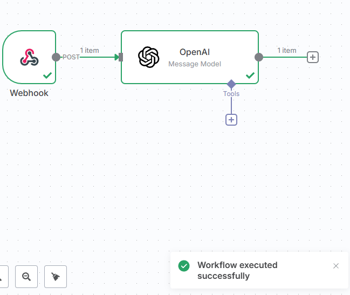
Task: Click the 1 item label after Webhook
Action: click(x=90, y=51)
